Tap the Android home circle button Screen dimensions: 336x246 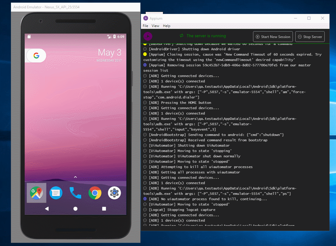pos(76,209)
